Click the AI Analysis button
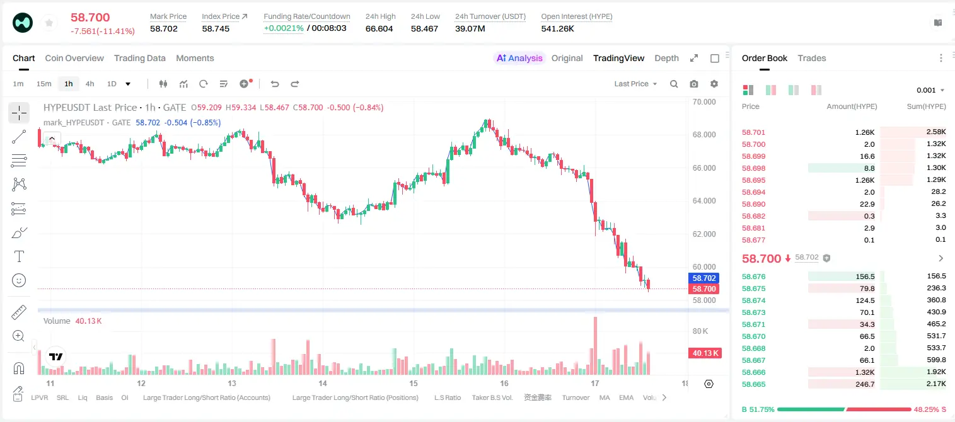The width and height of the screenshot is (955, 422). pos(519,58)
